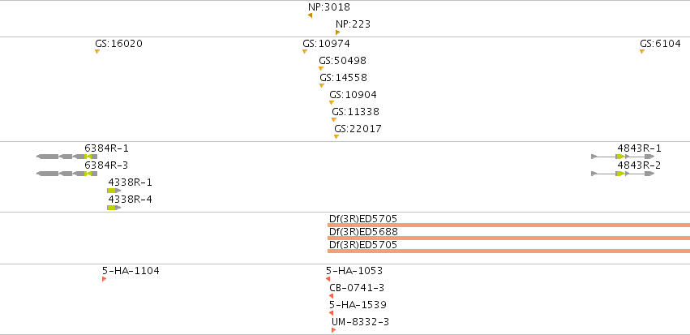Click the GS:16020 marker triangle
The image size is (690, 335).
click(x=97, y=51)
